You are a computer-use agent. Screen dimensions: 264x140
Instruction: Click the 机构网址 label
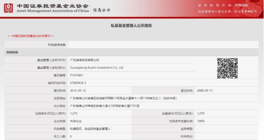tap(187, 136)
